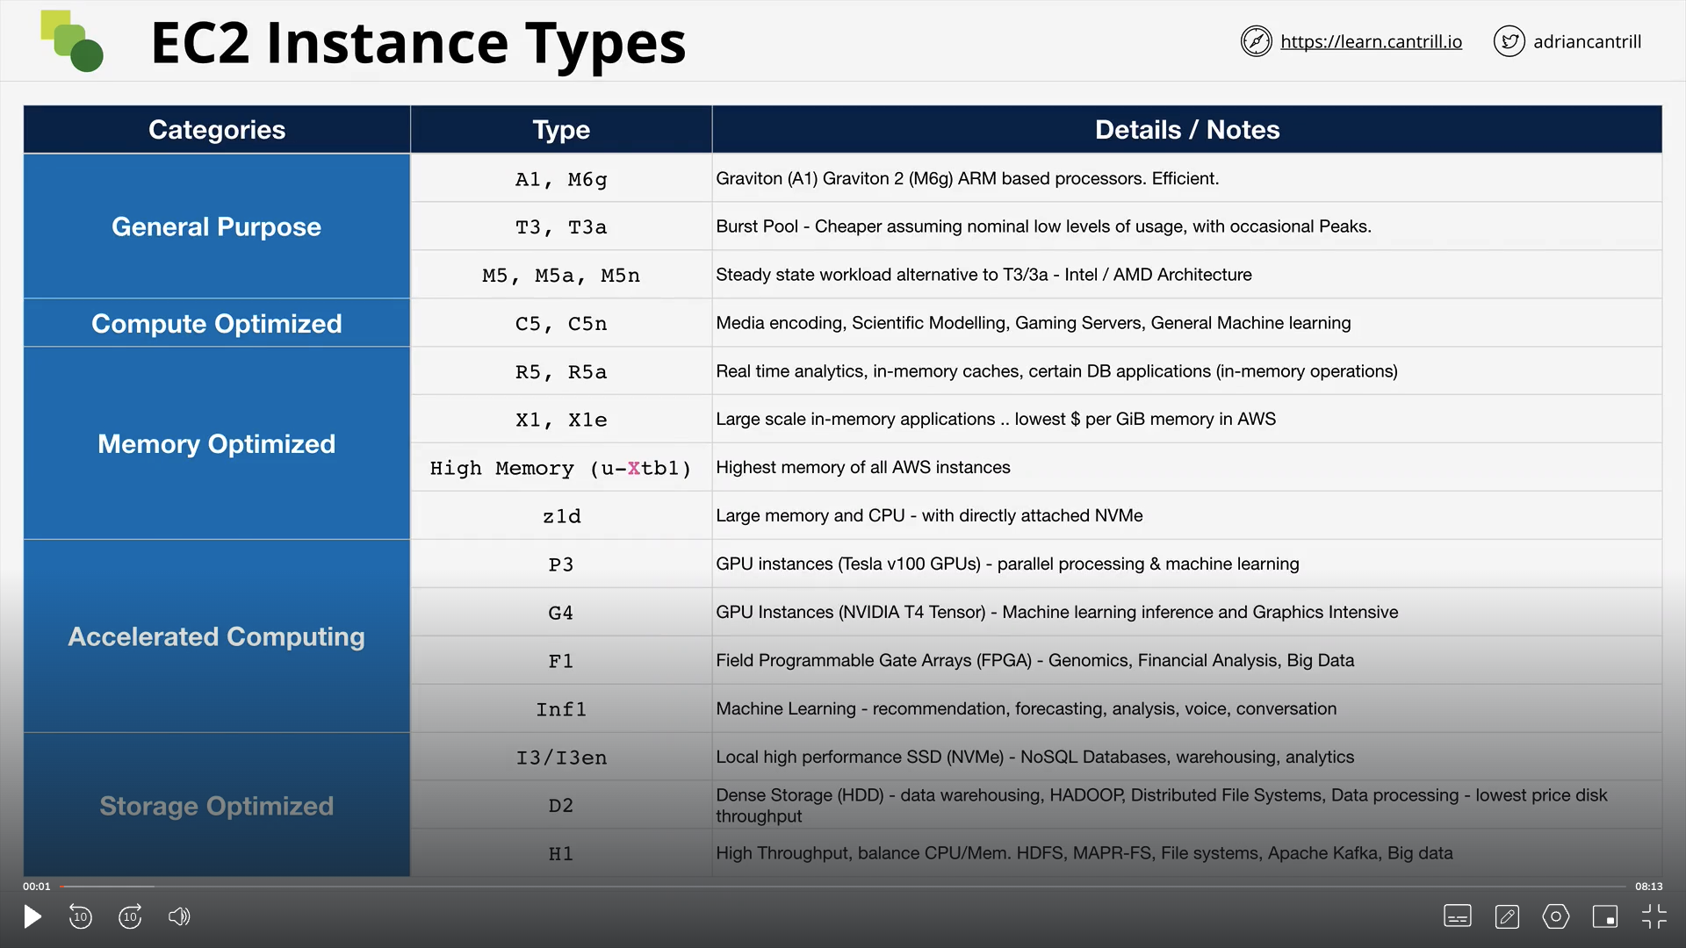Open the learn.cantrill.io link

1371,41
